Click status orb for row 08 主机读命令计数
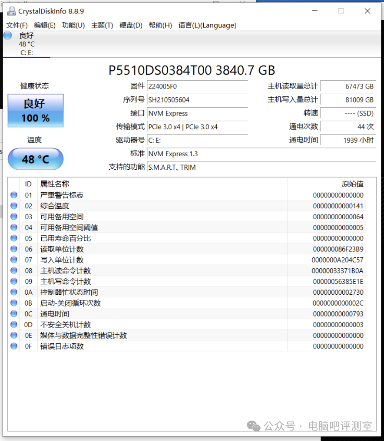Screen dimensions: 384x441 [x=14, y=270]
